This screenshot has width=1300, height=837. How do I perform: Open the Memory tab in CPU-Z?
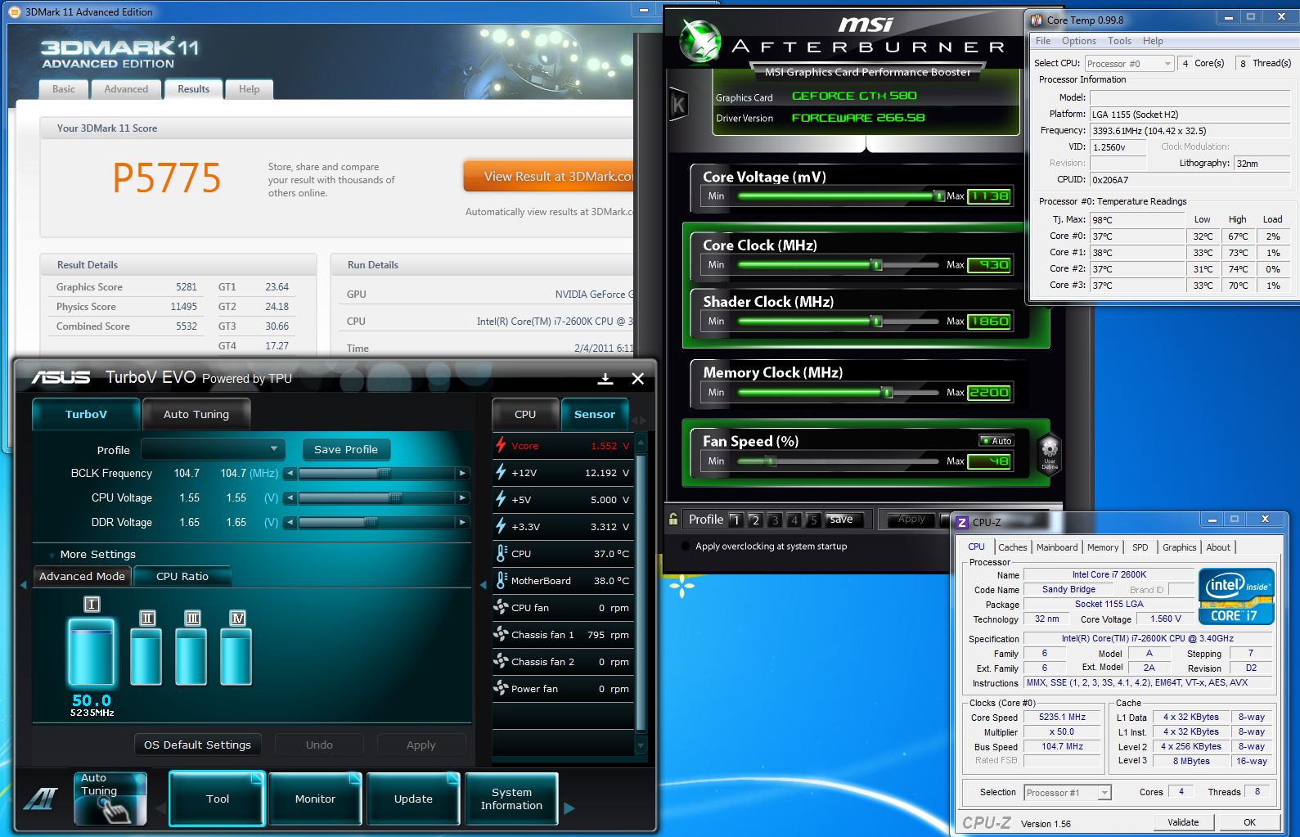tap(1102, 547)
